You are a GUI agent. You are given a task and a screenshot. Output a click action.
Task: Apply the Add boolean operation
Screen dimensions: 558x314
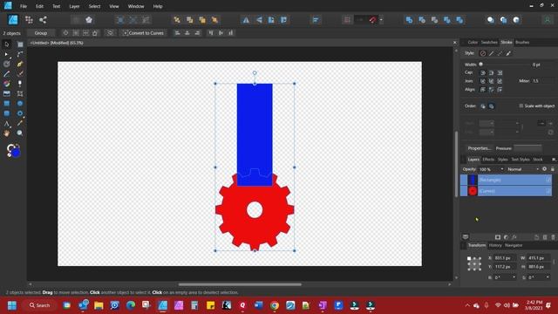tap(409, 20)
